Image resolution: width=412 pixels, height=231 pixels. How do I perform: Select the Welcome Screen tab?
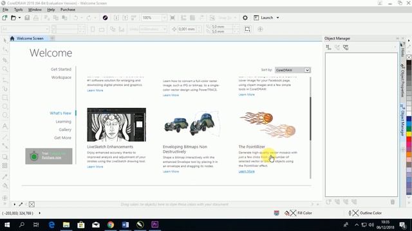pos(30,38)
